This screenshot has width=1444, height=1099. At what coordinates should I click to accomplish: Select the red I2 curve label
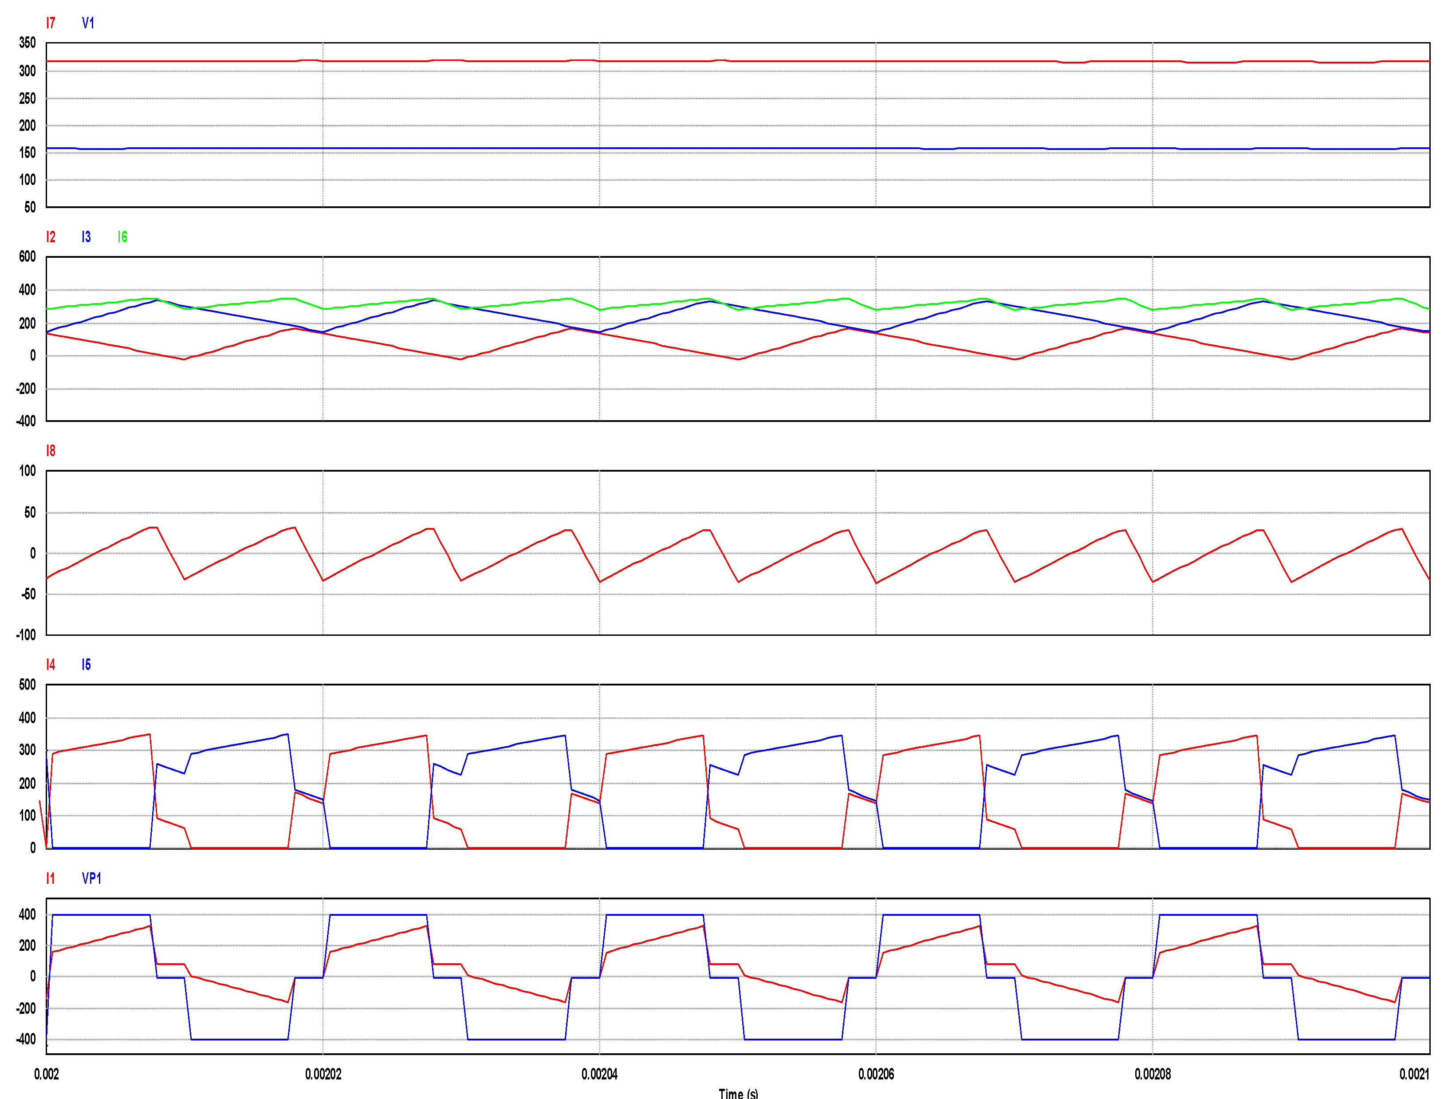[x=51, y=237]
